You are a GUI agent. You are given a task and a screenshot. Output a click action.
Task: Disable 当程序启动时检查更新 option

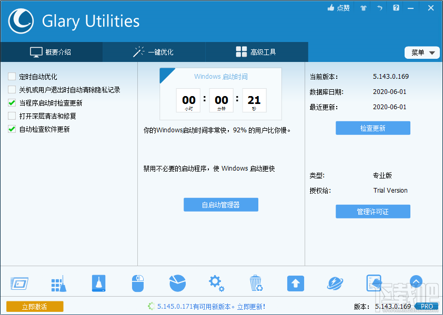(12, 103)
